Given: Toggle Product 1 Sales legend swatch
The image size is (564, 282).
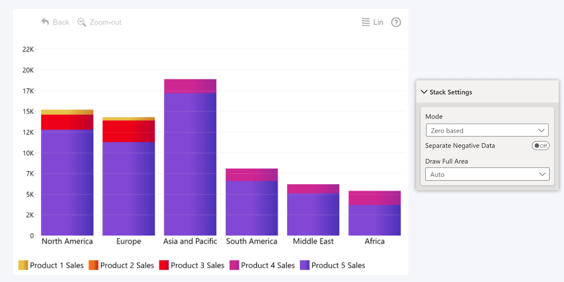Looking at the screenshot, I should pos(23,266).
